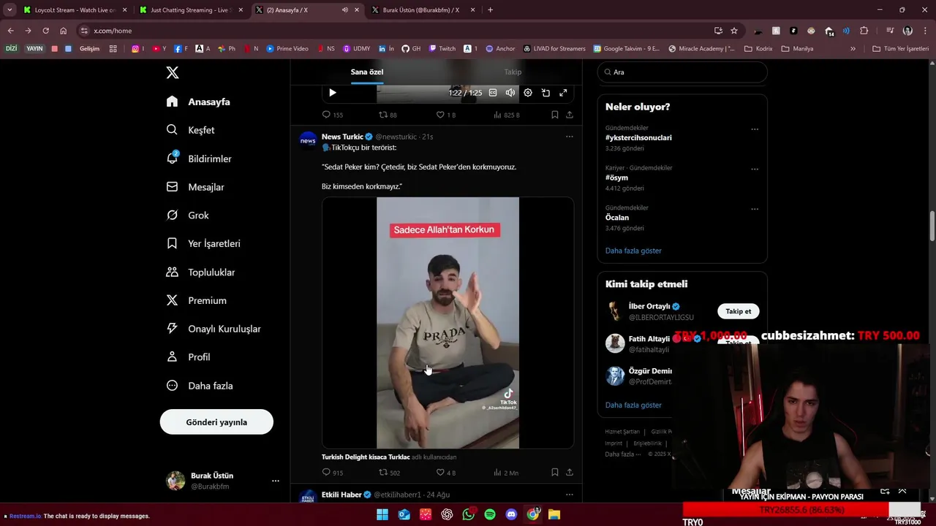The height and width of the screenshot is (526, 936).
Task: Open Keşfet search page
Action: 190,130
